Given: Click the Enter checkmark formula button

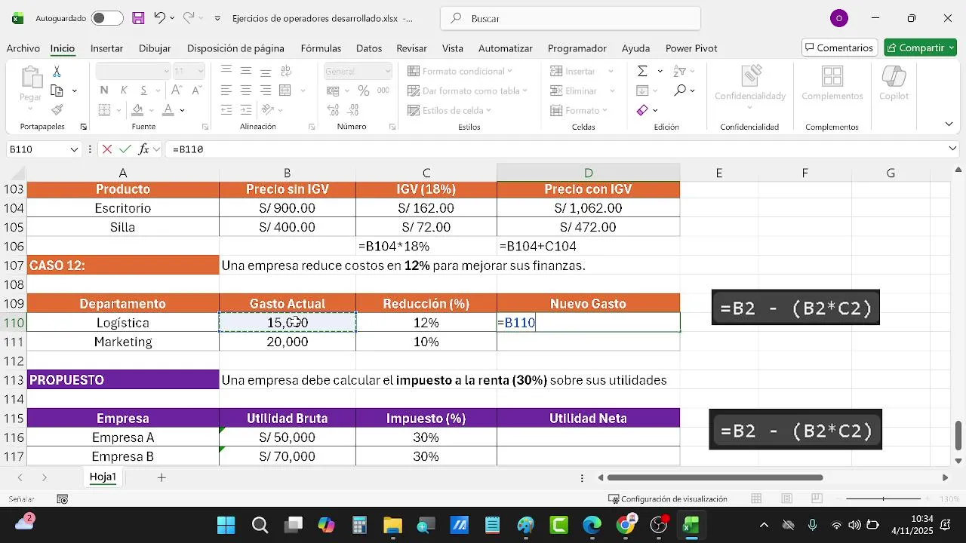Looking at the screenshot, I should [x=125, y=149].
